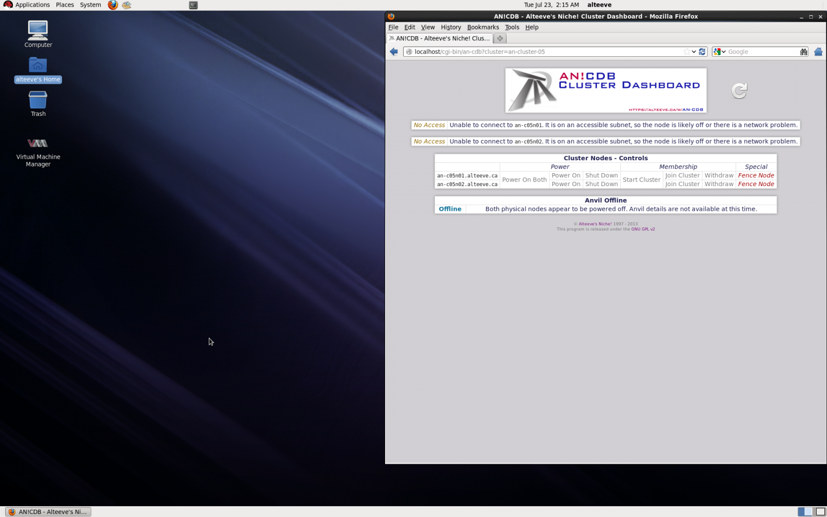Open the Trash desktop icon
Screen dimensions: 827x517
click(x=38, y=103)
